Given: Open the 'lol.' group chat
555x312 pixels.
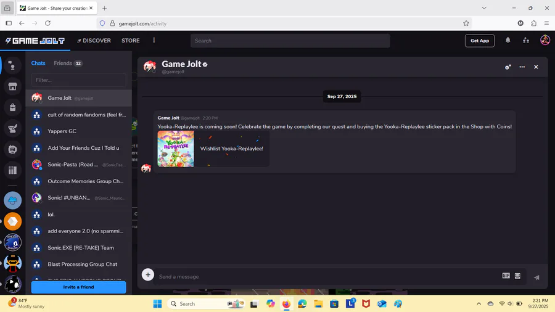Looking at the screenshot, I should click(78, 215).
